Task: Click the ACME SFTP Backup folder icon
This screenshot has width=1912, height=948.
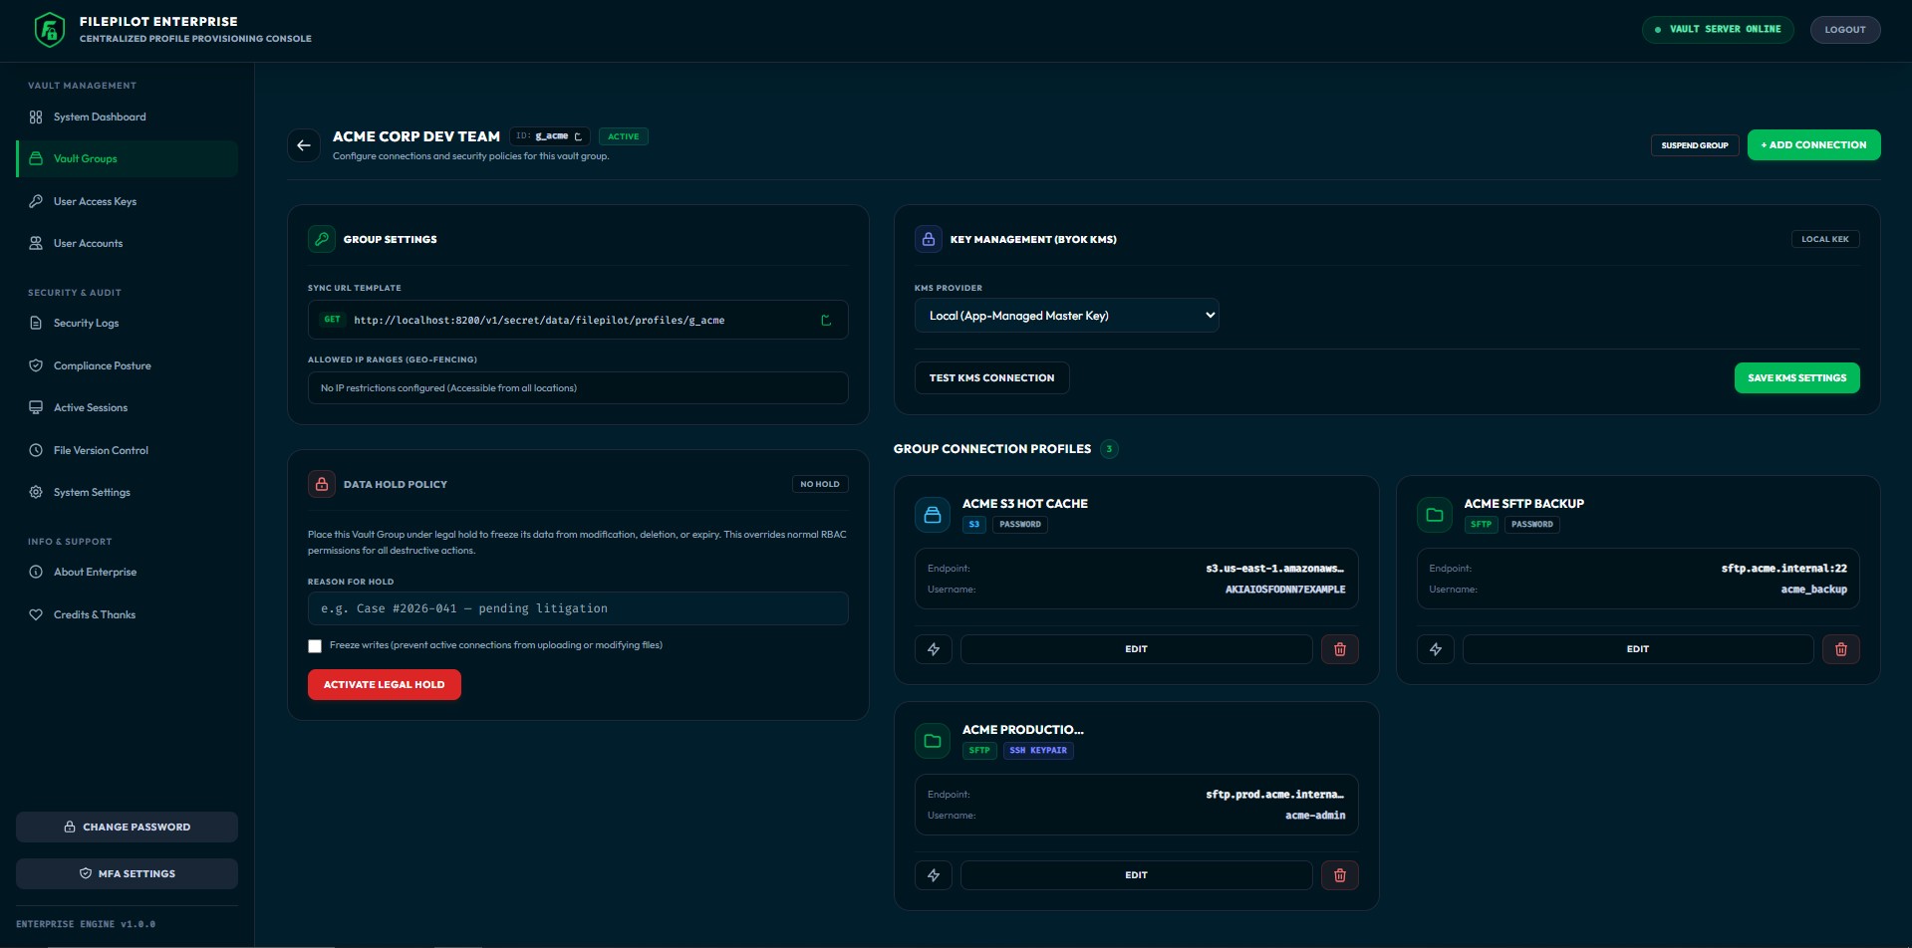Action: pyautogui.click(x=1434, y=515)
